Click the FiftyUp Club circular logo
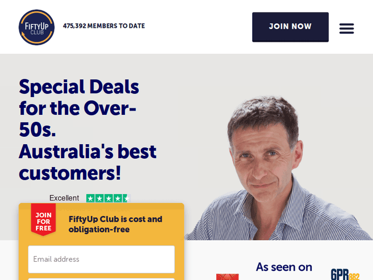 point(37,27)
